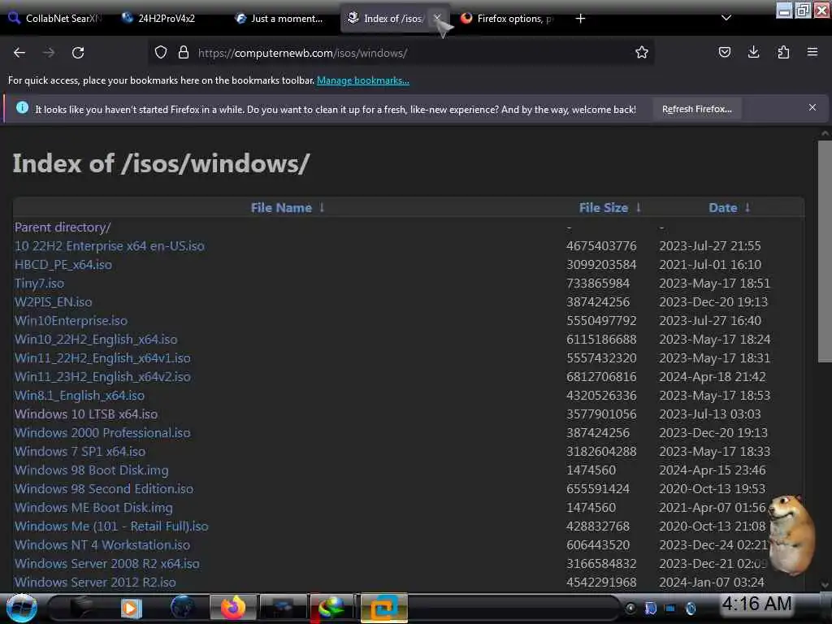
Task: Open the Extensions puzzle icon
Action: point(783,52)
